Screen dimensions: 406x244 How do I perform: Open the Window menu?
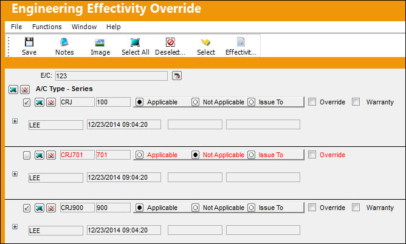pos(84,27)
